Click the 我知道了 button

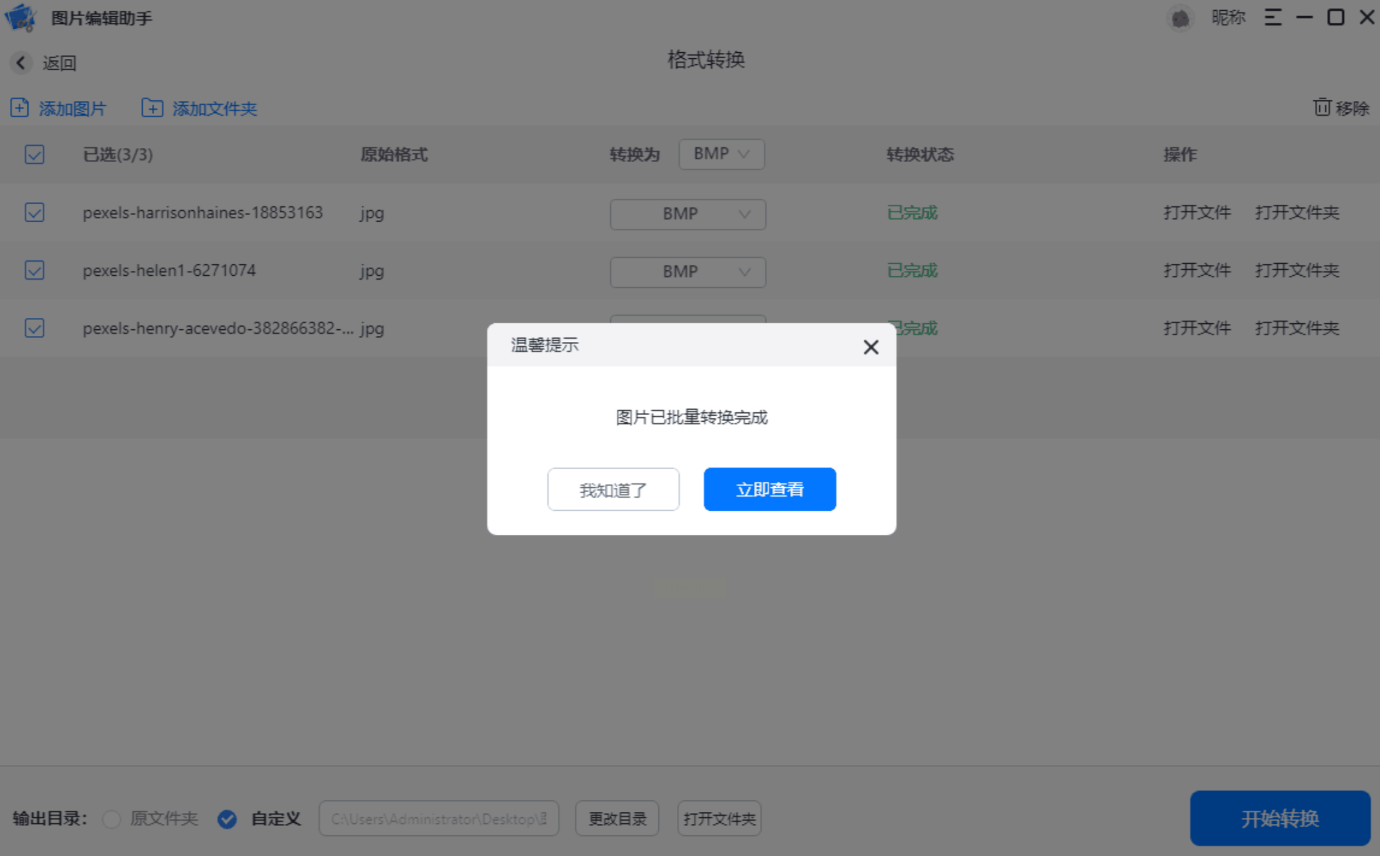[613, 489]
